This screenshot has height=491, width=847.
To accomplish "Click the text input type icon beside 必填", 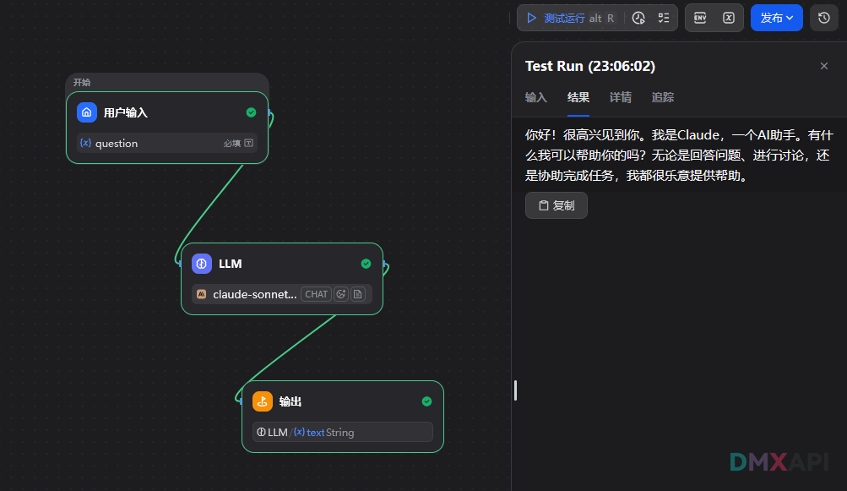I will tap(248, 144).
